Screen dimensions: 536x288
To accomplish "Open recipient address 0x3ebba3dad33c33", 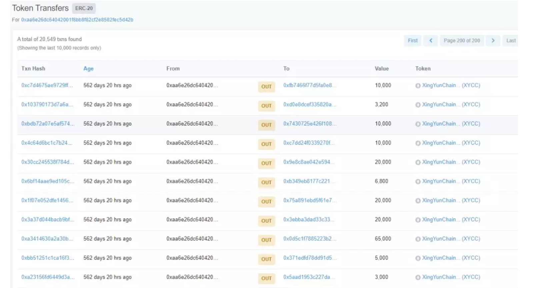I will pyautogui.click(x=308, y=219).
